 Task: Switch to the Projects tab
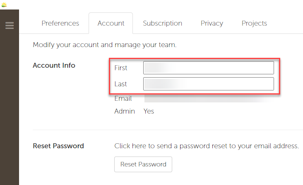[x=254, y=23]
